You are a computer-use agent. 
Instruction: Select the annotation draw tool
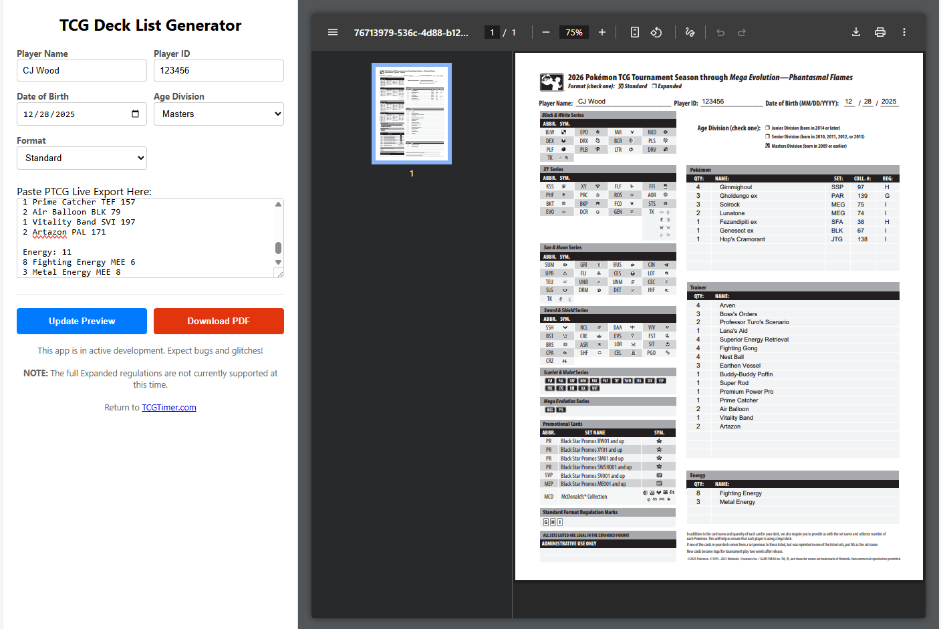click(690, 32)
